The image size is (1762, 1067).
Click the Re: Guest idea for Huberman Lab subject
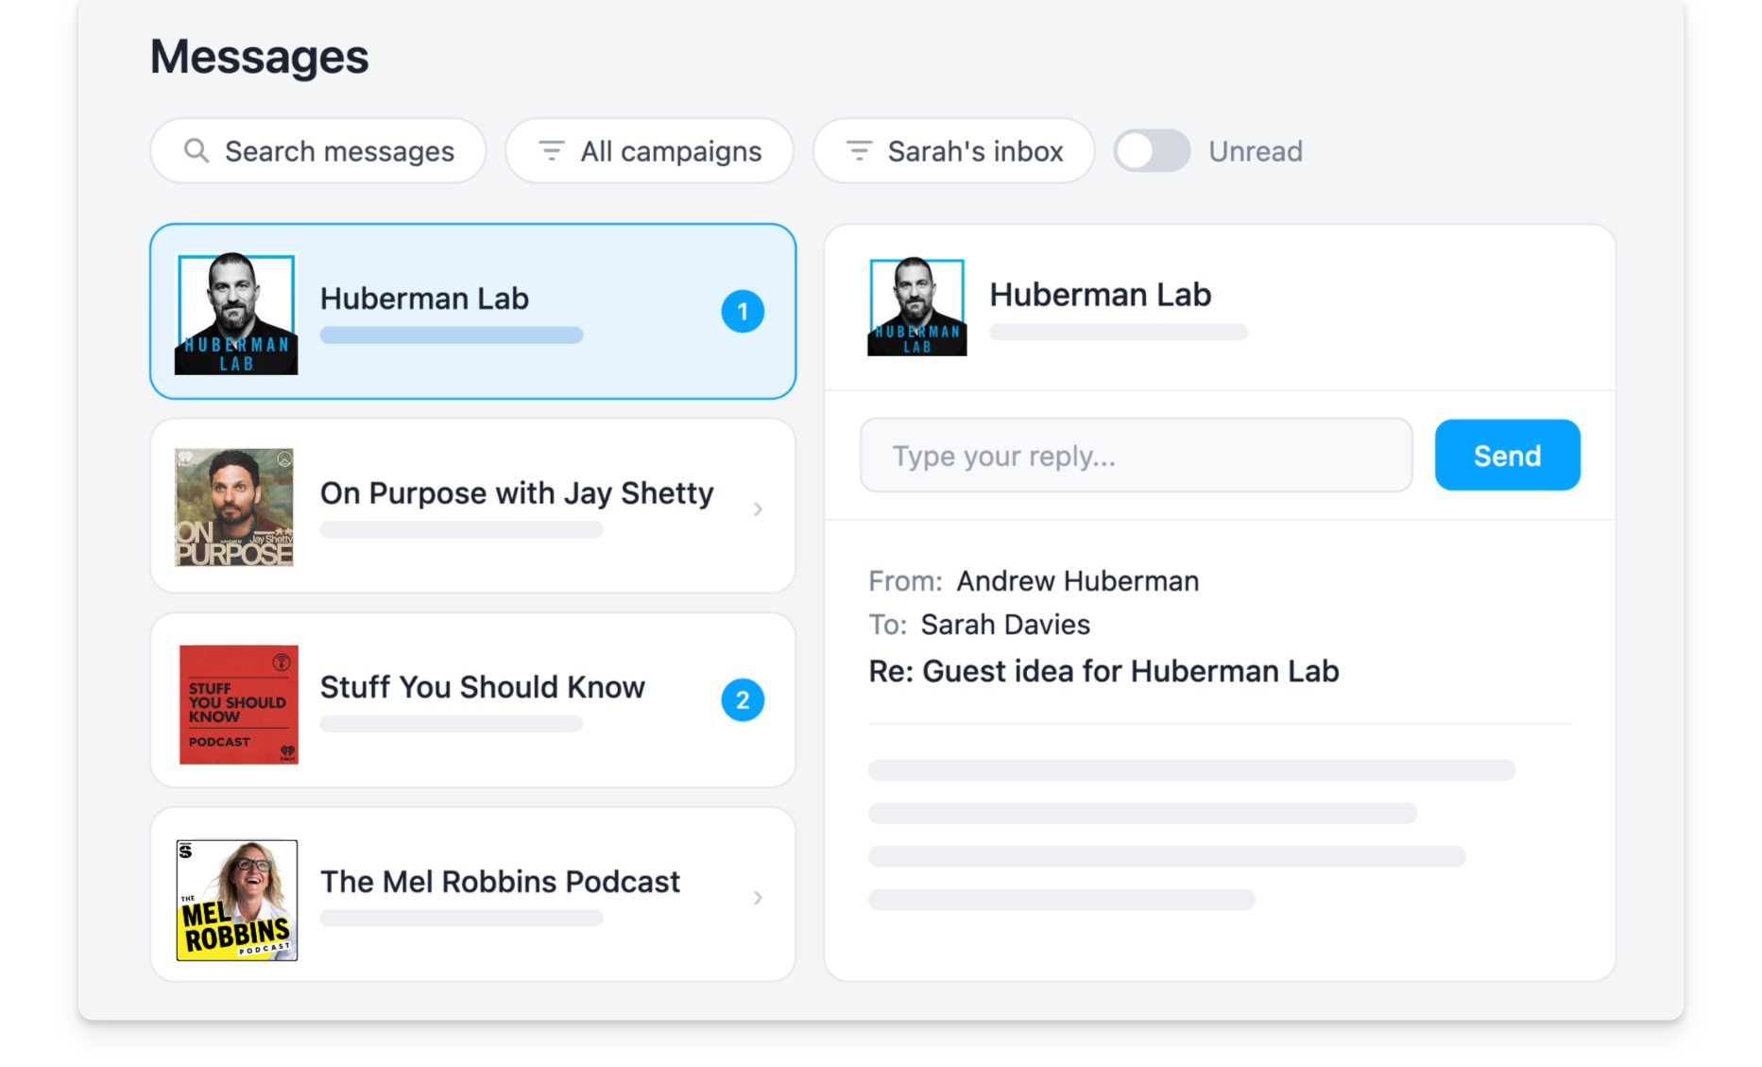coord(1103,671)
